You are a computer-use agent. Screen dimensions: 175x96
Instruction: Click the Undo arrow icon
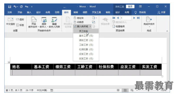point(15,7)
